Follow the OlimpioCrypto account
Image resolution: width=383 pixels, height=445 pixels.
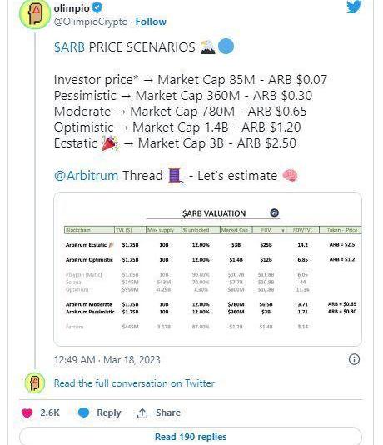[151, 22]
